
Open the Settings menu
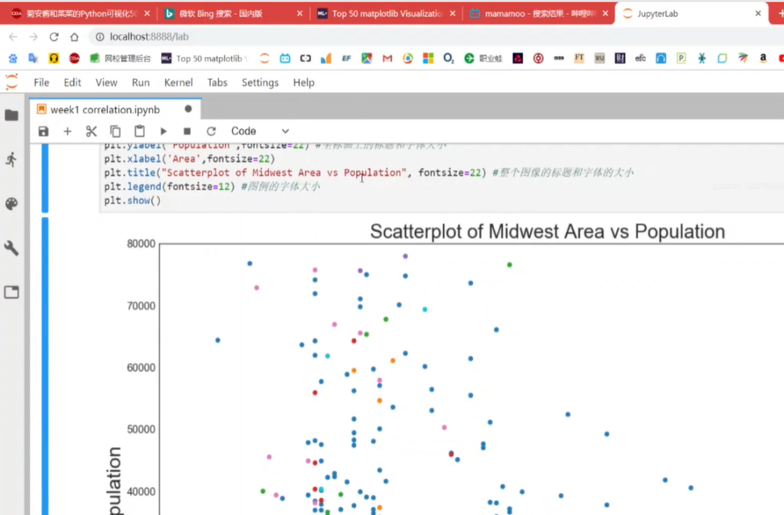click(260, 83)
